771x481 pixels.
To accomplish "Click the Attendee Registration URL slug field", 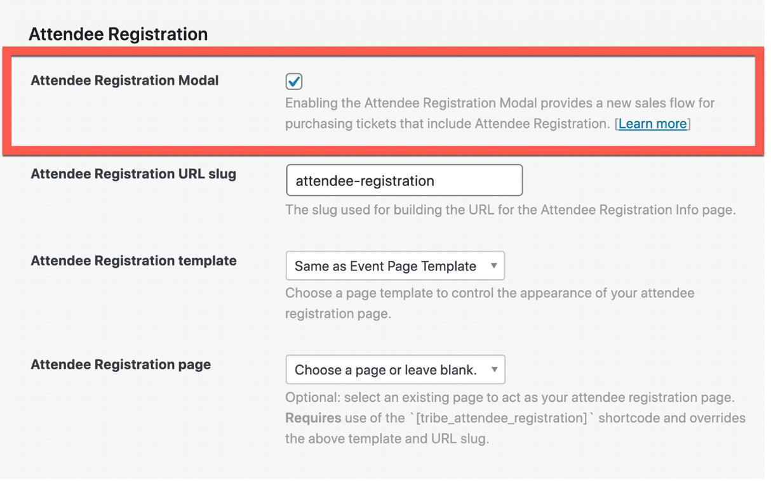I will (x=404, y=181).
